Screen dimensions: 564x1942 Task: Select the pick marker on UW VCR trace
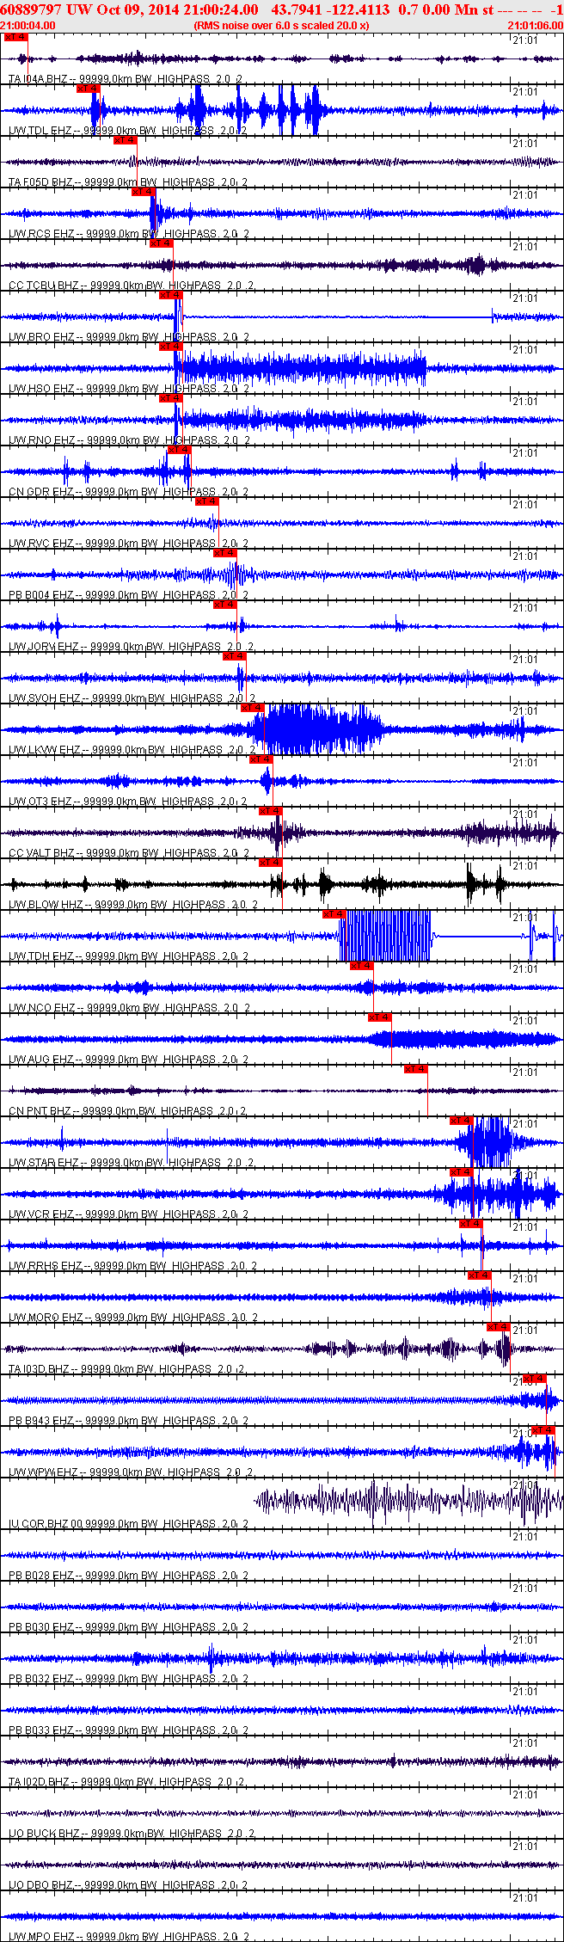coord(461,1172)
